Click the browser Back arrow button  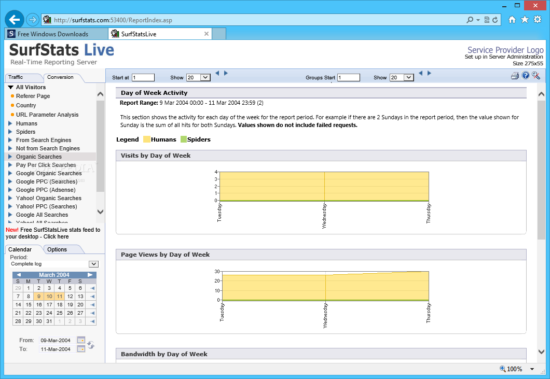(x=15, y=20)
